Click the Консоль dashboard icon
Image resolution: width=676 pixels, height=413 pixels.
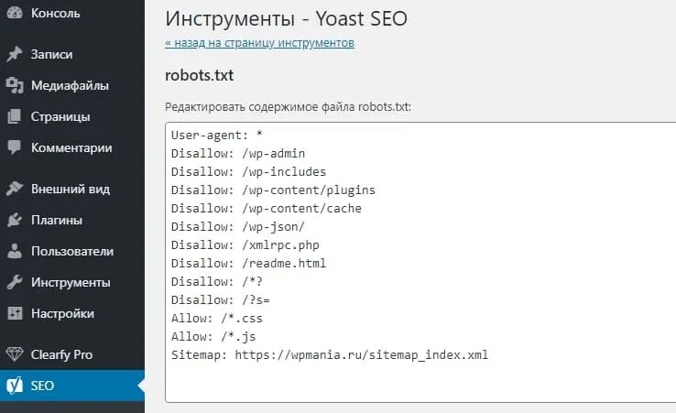[14, 14]
